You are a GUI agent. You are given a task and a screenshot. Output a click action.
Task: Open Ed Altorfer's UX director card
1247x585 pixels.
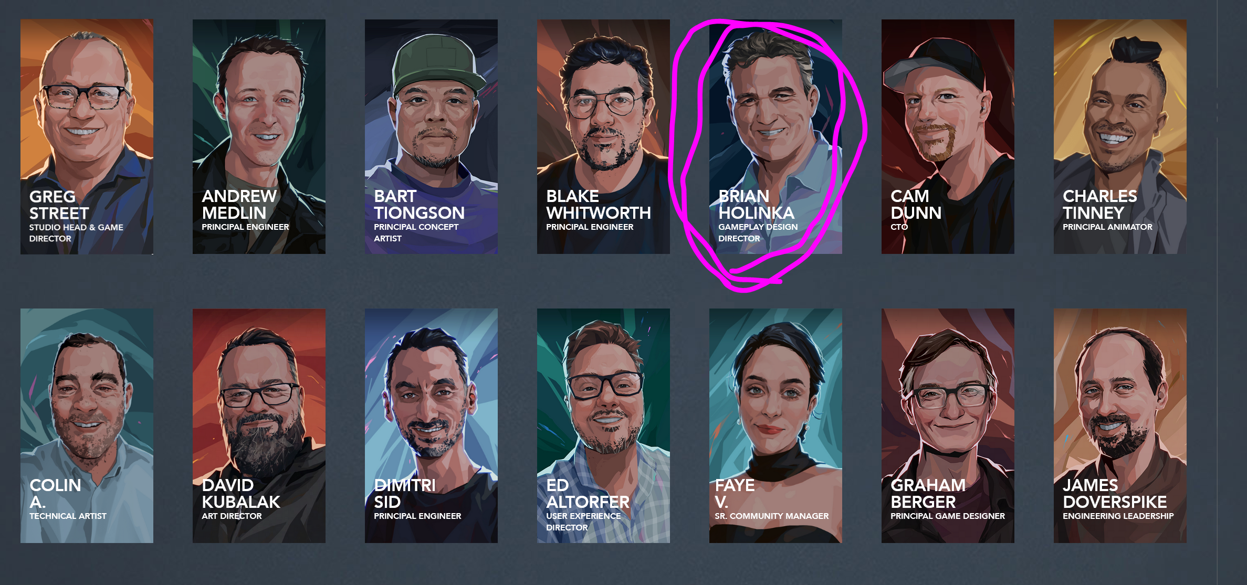point(603,426)
